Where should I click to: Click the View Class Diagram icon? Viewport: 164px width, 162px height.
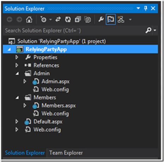tap(121, 19)
